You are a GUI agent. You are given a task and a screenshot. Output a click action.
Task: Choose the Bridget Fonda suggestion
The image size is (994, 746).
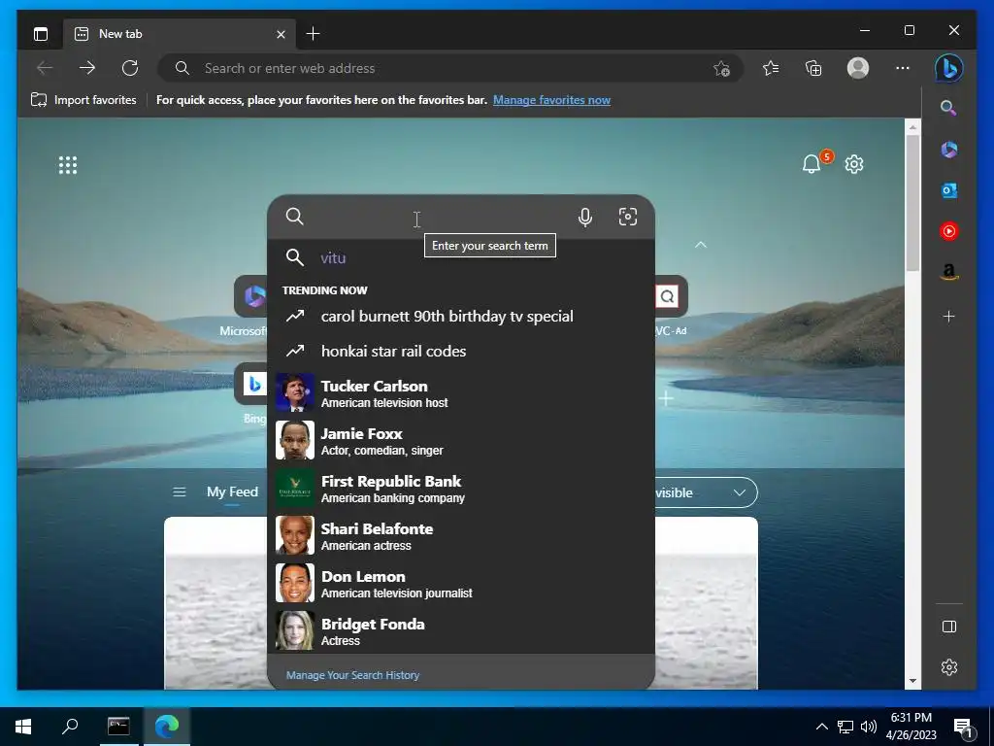[x=461, y=630]
